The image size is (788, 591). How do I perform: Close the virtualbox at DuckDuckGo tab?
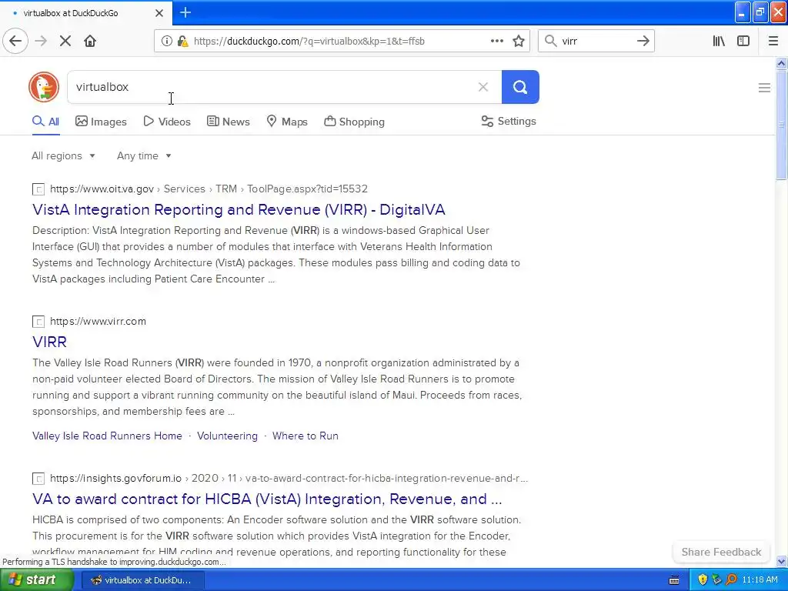(x=159, y=13)
